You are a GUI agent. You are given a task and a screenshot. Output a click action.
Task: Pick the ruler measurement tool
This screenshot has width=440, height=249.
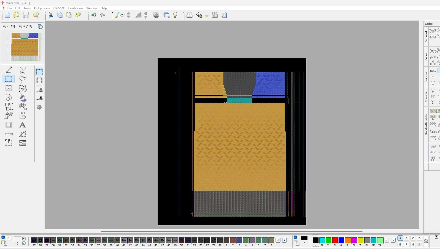point(9,134)
